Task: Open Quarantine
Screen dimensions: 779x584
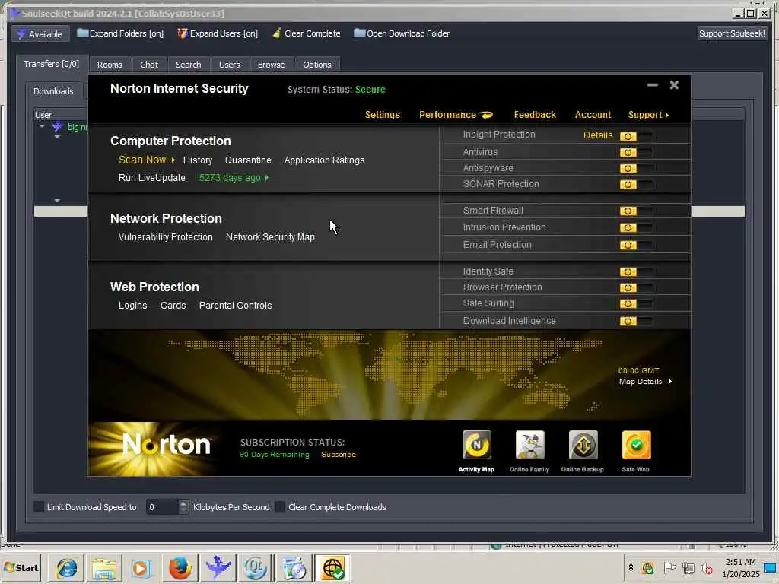Action: (x=248, y=160)
